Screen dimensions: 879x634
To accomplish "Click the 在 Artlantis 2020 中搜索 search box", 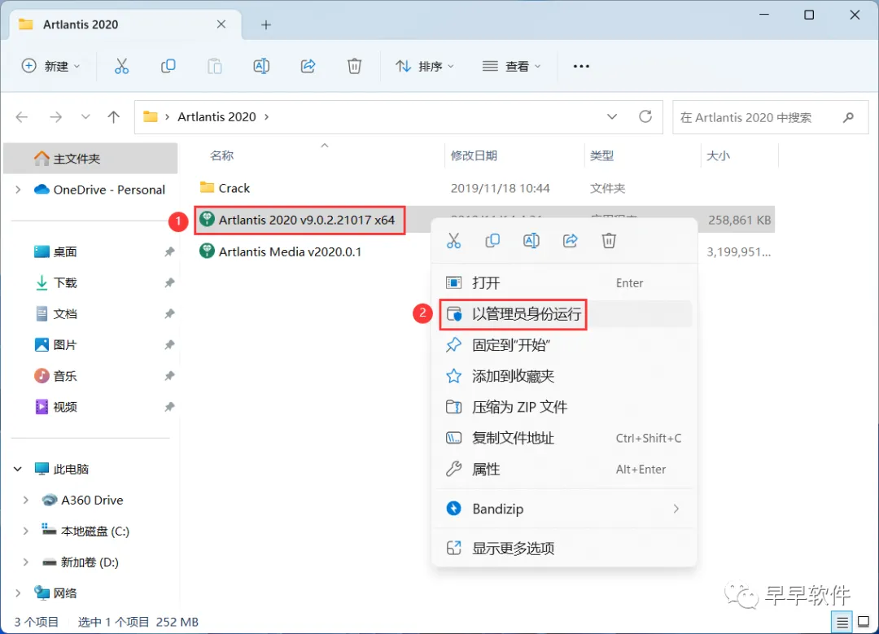I will coord(770,117).
